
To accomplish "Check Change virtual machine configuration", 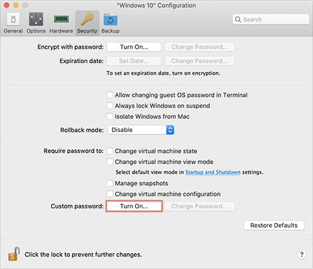I will tap(110, 194).
